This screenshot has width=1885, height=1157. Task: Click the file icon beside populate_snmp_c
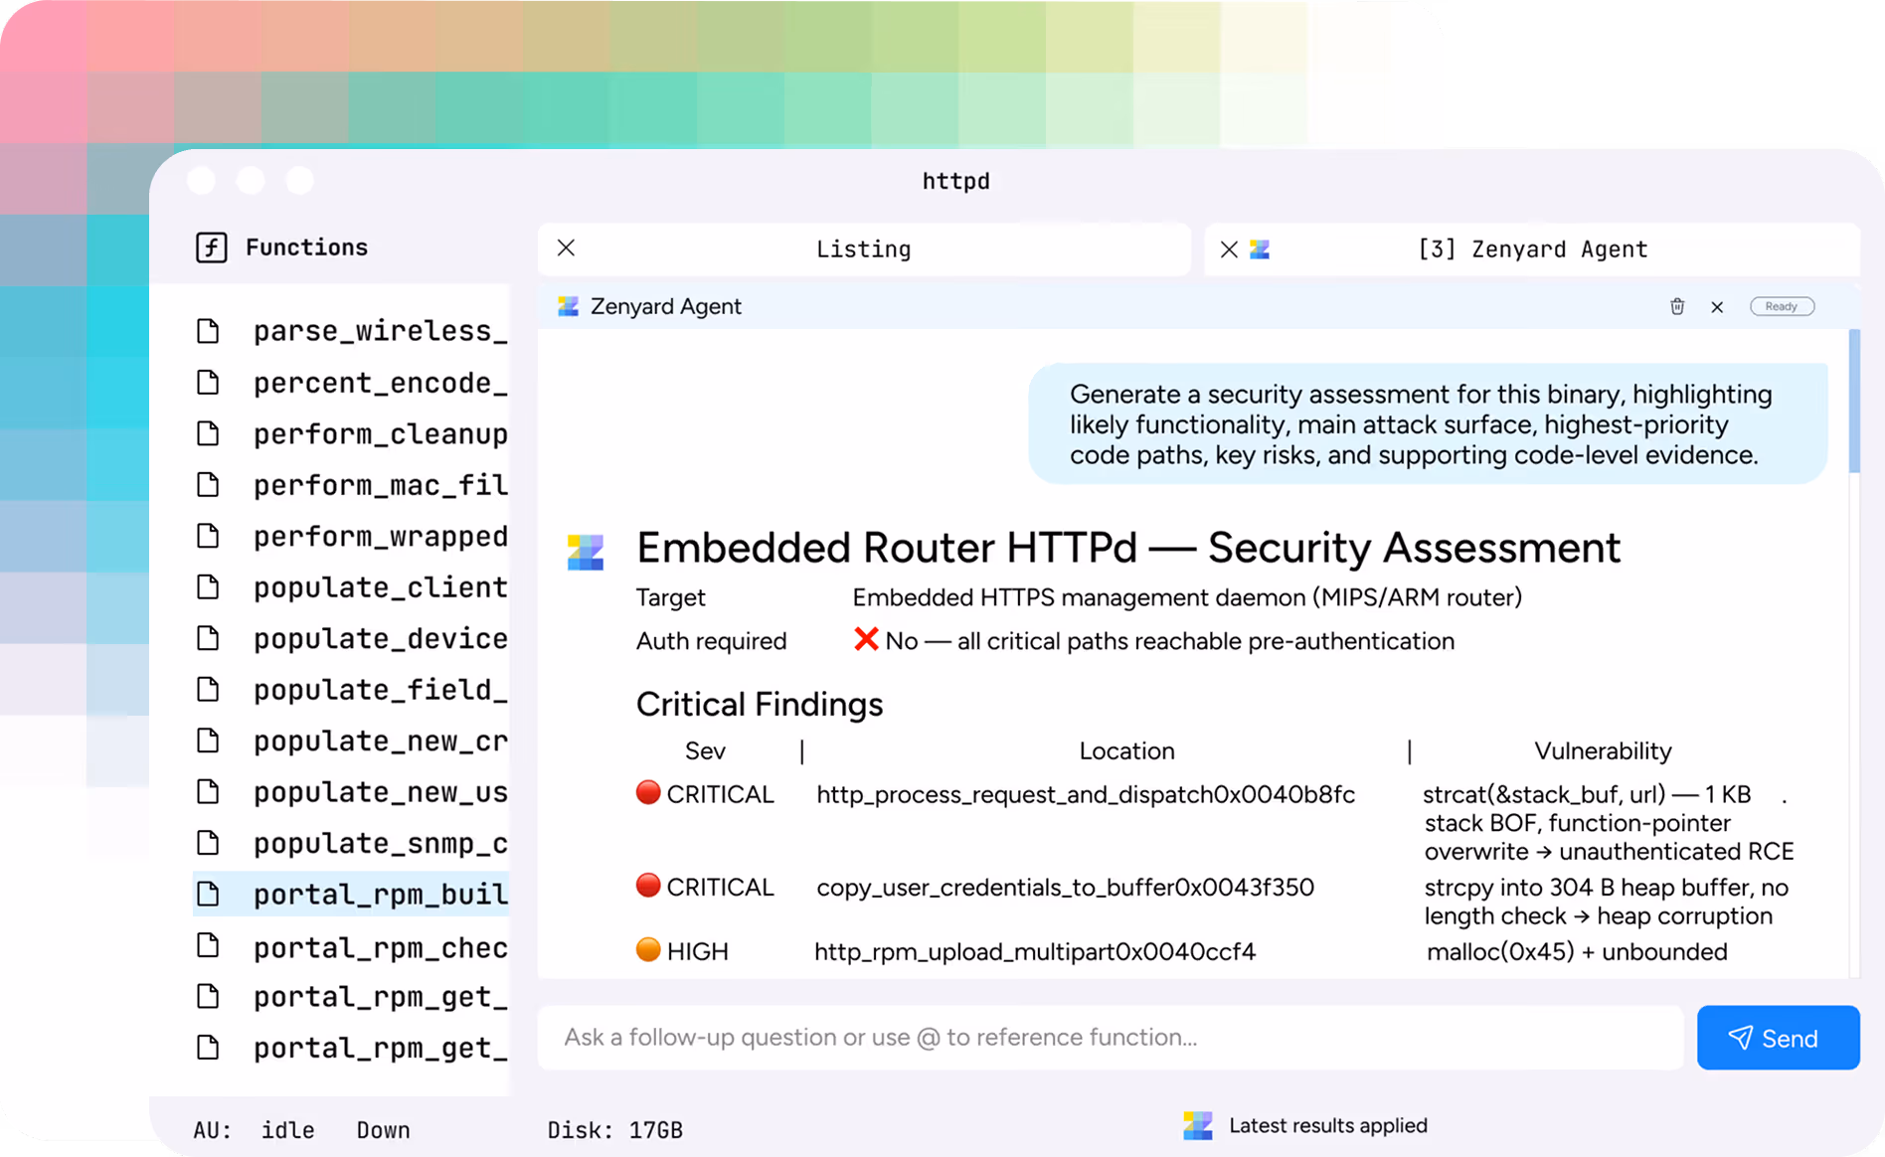click(x=208, y=842)
